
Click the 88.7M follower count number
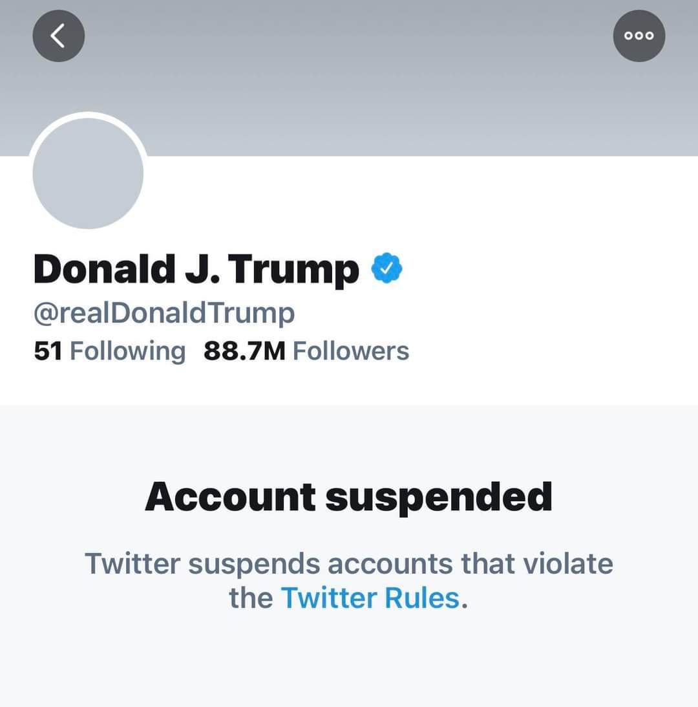click(244, 351)
